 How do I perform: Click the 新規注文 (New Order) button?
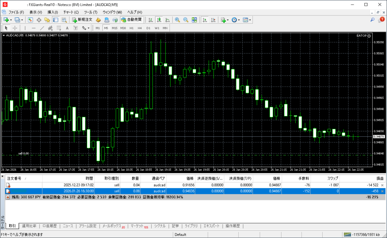click(82, 20)
